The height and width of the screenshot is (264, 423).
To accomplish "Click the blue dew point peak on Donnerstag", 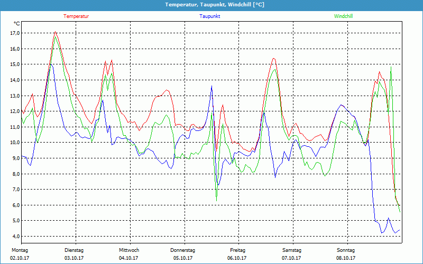I will click(212, 86).
